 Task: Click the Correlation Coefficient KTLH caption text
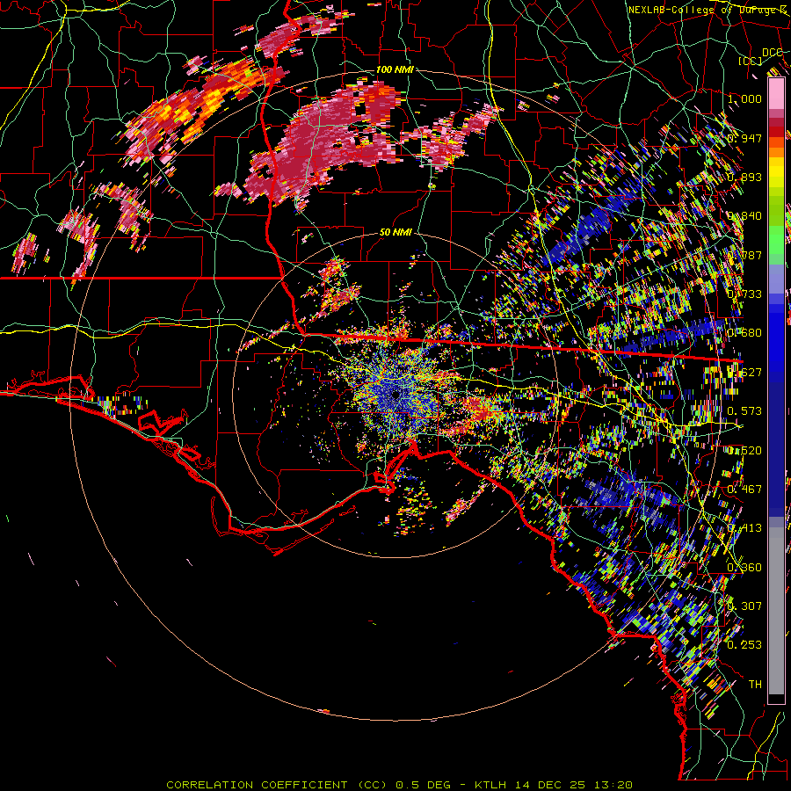[399, 785]
